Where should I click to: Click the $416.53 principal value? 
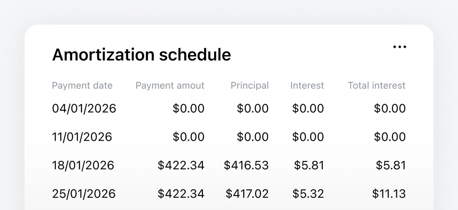(x=246, y=165)
